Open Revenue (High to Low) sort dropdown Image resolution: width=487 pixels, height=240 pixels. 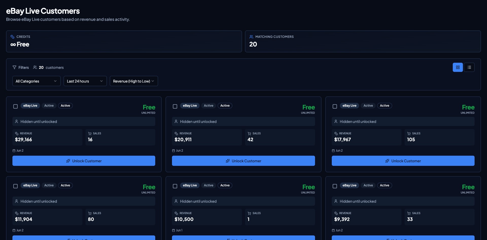134,81
